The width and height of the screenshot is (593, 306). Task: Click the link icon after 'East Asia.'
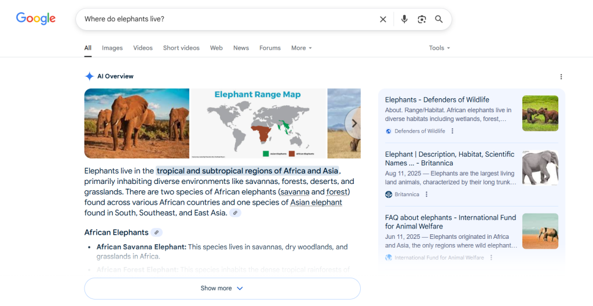235,213
